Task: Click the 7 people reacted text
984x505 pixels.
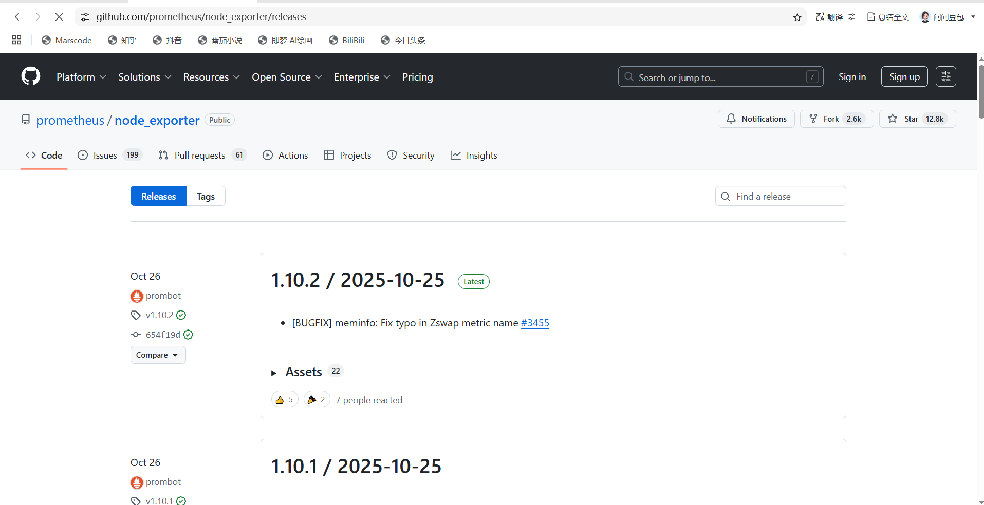Action: coord(369,400)
